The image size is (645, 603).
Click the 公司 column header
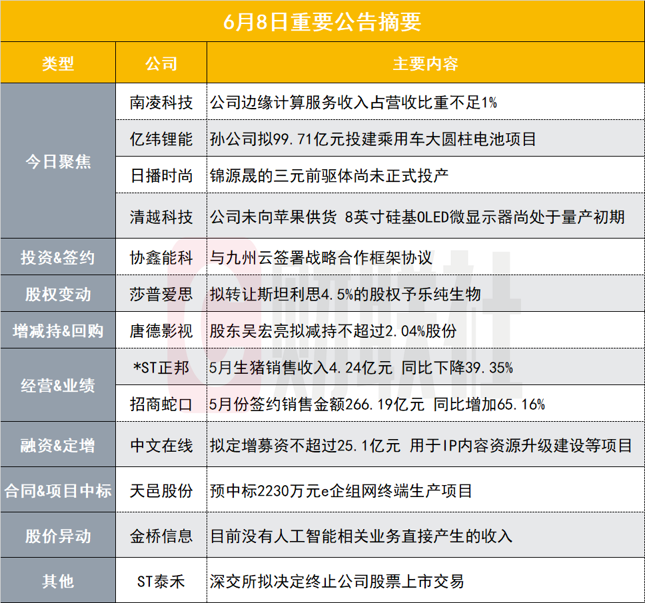[161, 64]
